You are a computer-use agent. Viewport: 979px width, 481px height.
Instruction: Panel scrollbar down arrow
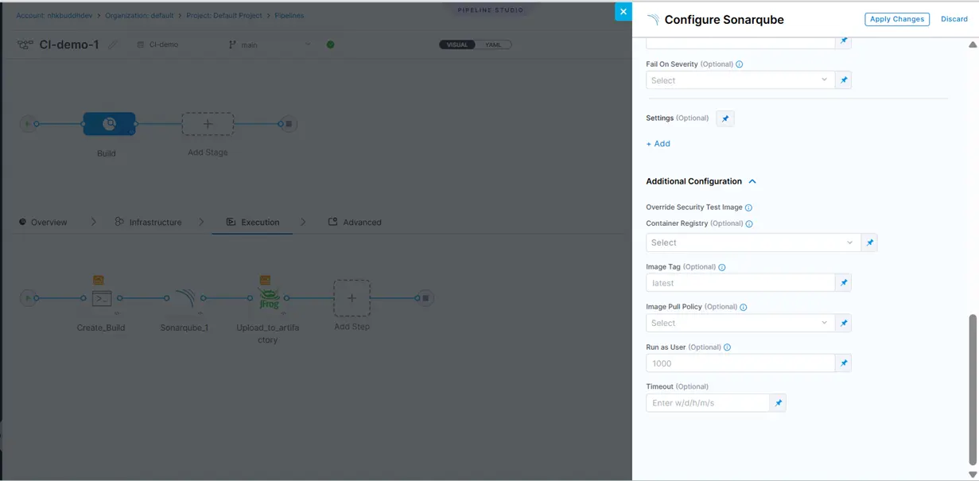(972, 475)
